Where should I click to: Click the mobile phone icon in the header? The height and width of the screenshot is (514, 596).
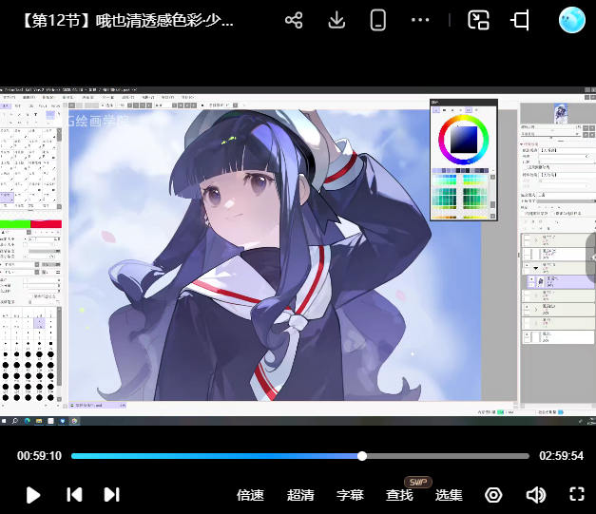point(377,20)
